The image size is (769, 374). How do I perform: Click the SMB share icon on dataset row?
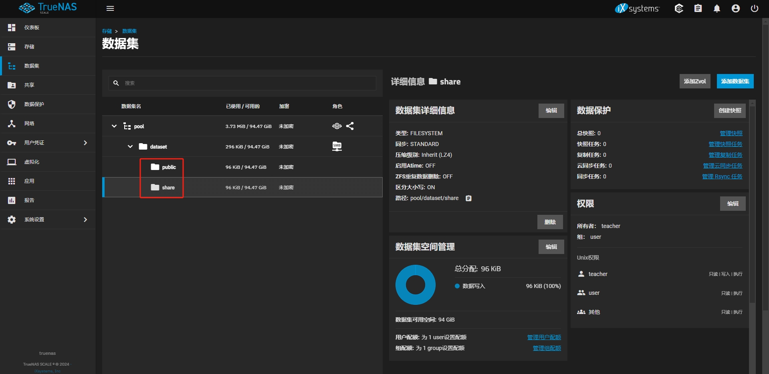coord(337,146)
